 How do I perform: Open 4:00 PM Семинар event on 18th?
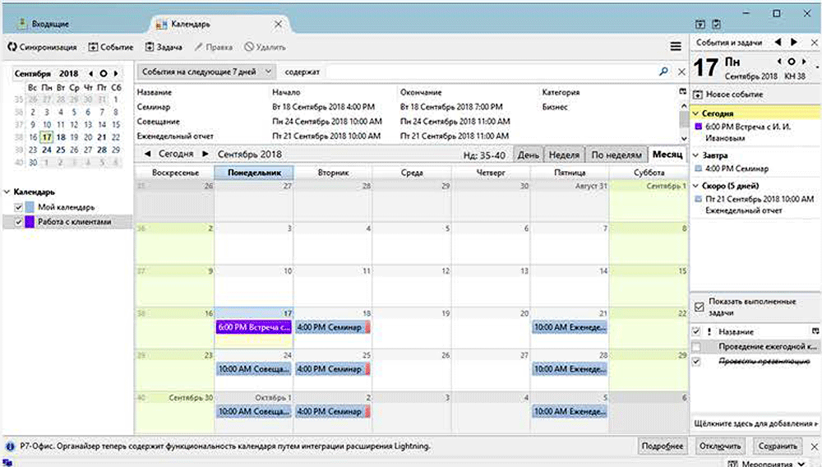pos(333,327)
